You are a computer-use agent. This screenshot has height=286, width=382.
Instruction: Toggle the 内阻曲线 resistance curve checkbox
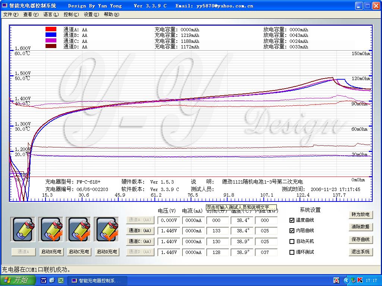pyautogui.click(x=292, y=231)
